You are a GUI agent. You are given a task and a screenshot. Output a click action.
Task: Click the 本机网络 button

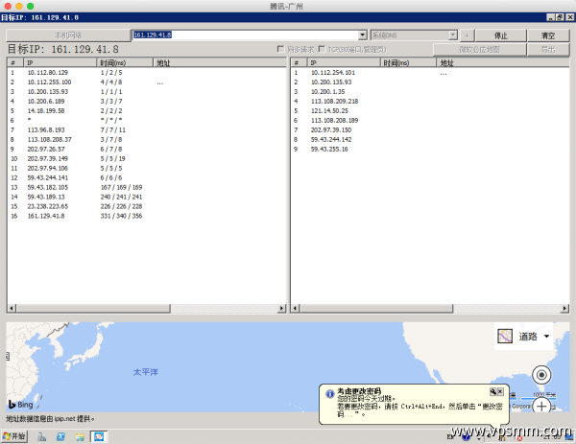pyautogui.click(x=68, y=35)
